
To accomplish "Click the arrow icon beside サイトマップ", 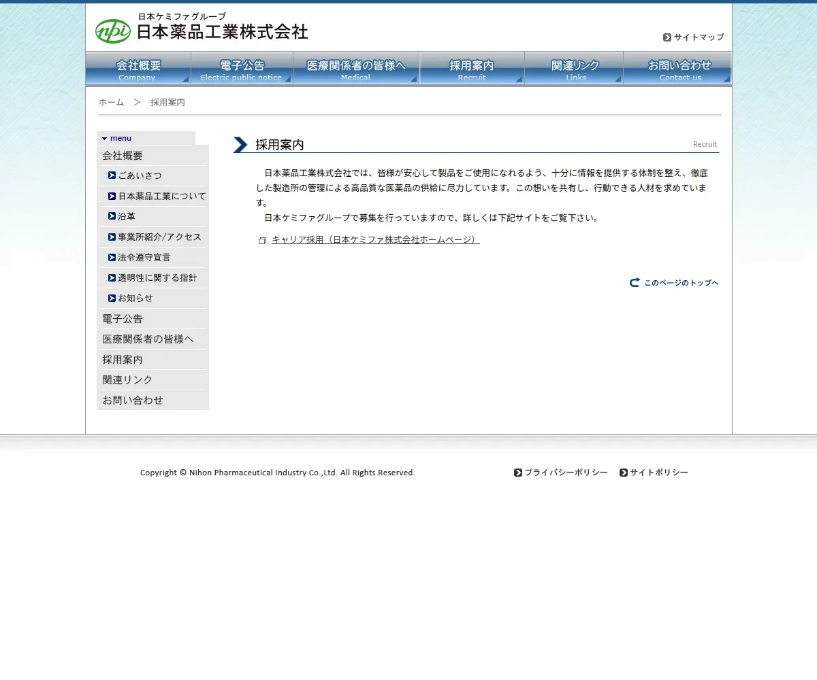I will (x=667, y=37).
